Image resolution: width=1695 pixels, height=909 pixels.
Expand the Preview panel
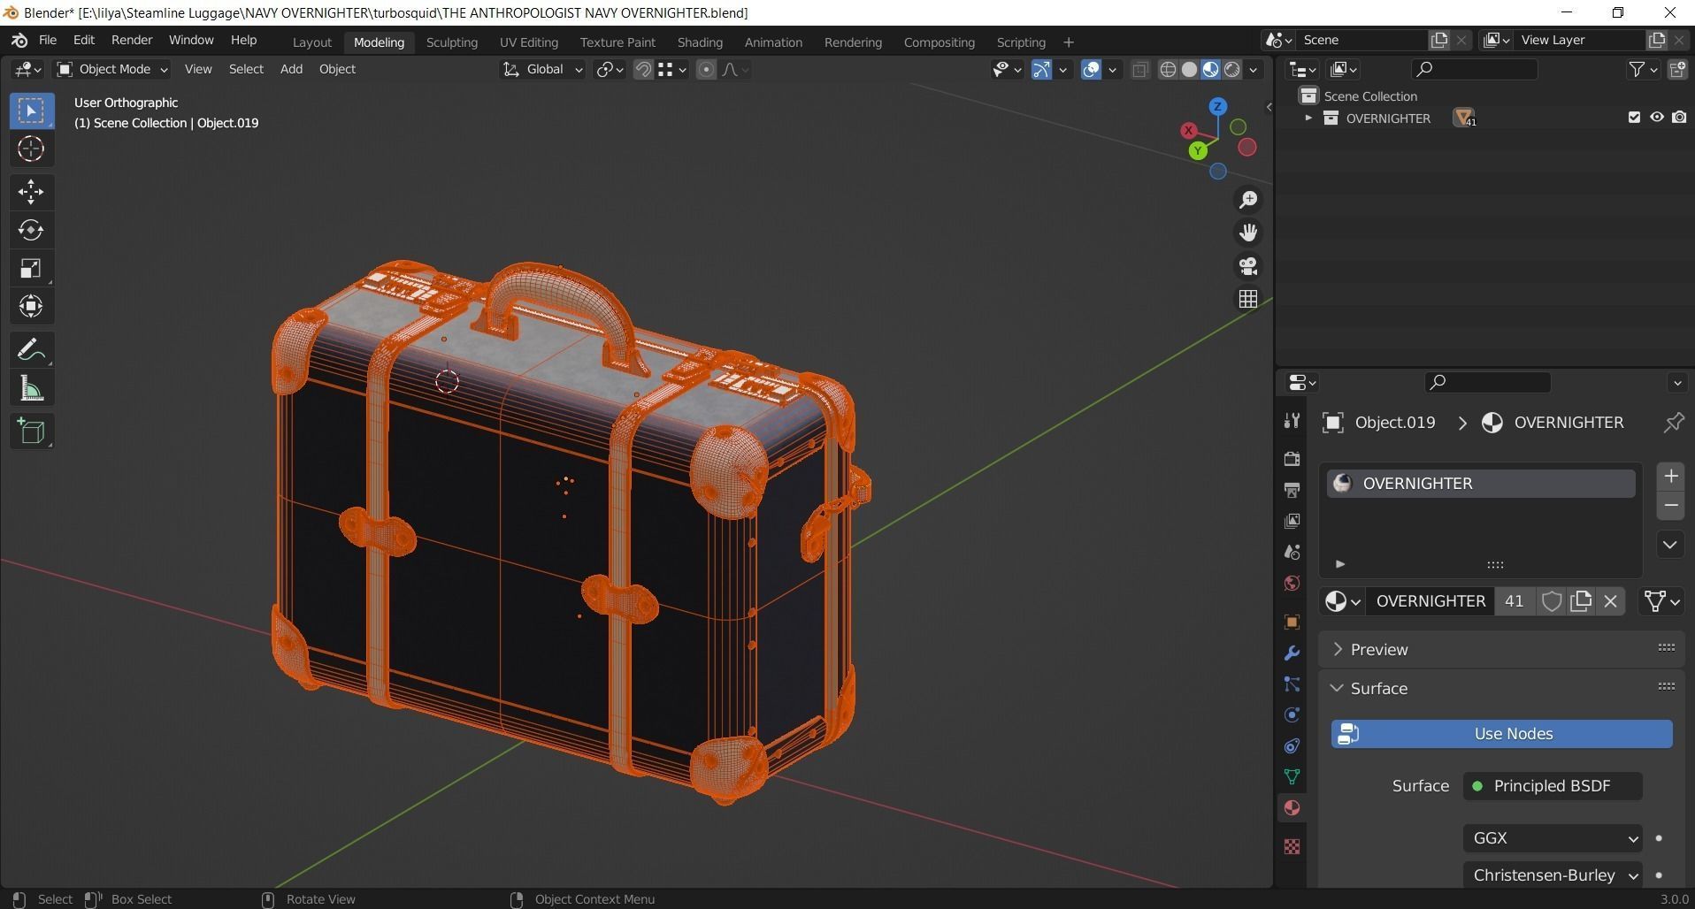(x=1337, y=649)
